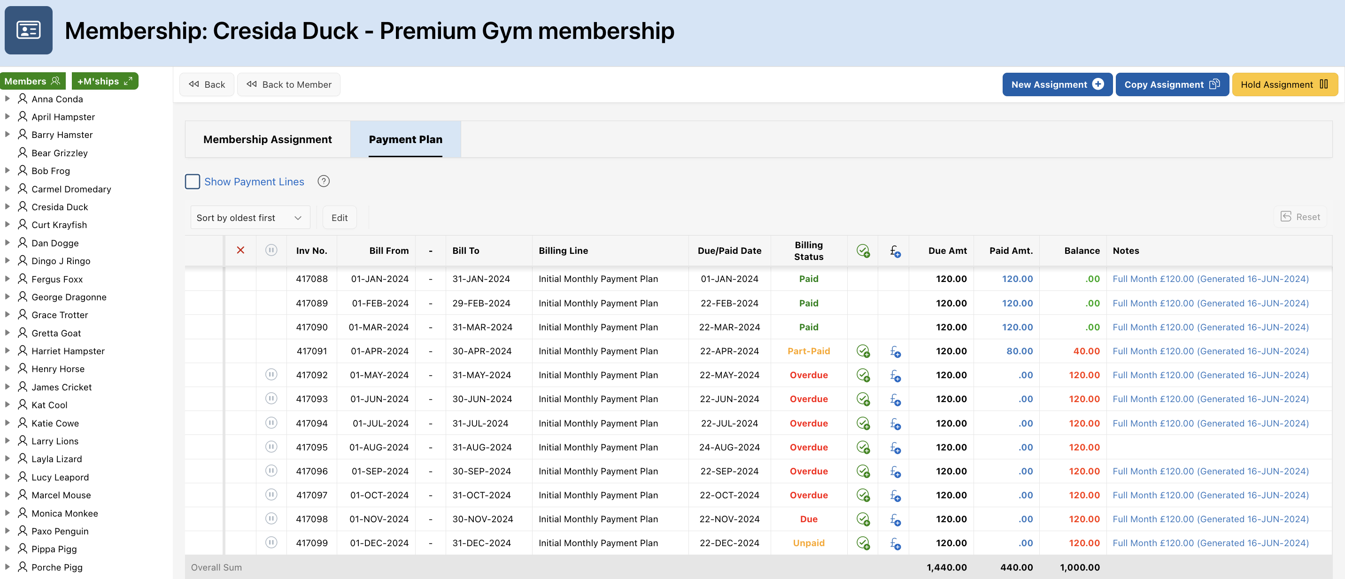
Task: Click the New Assignment button
Action: (1057, 84)
